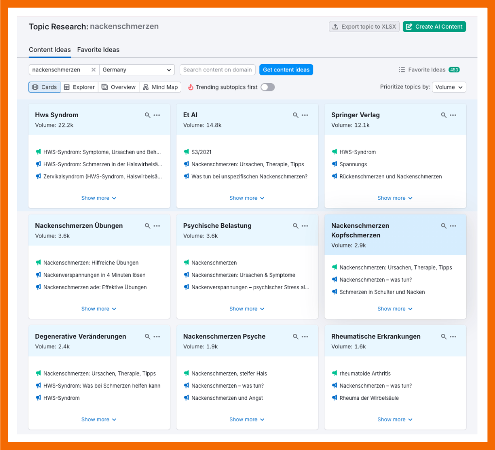Click magnifier icon on Rheumatische Erkrankungen card

[444, 336]
